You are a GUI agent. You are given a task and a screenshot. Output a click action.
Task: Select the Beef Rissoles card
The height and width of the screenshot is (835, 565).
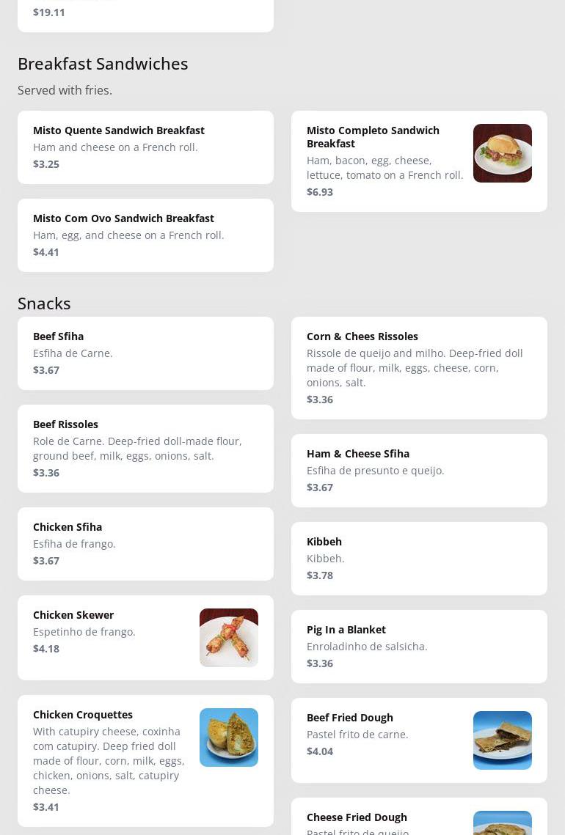[145, 448]
